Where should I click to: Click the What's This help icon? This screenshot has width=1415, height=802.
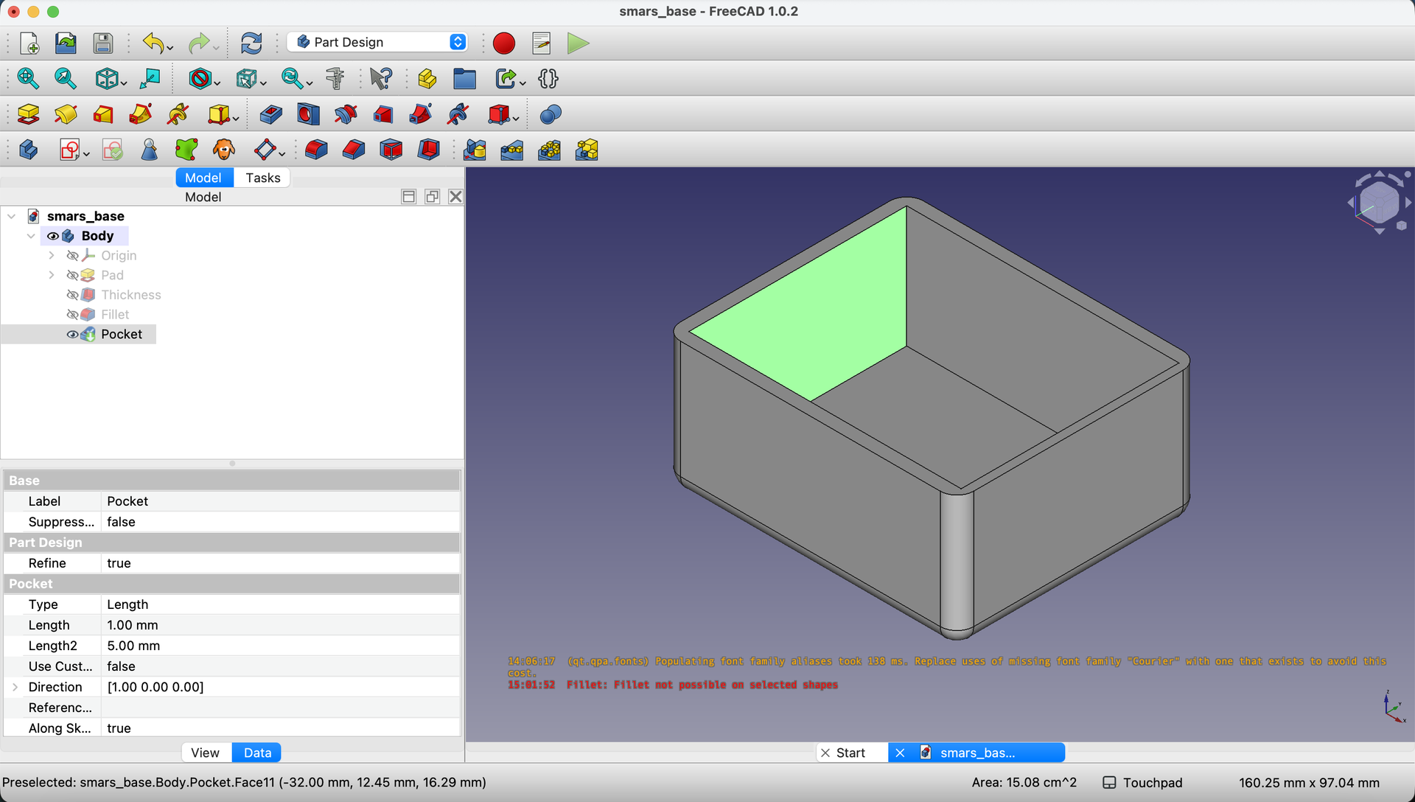point(381,78)
